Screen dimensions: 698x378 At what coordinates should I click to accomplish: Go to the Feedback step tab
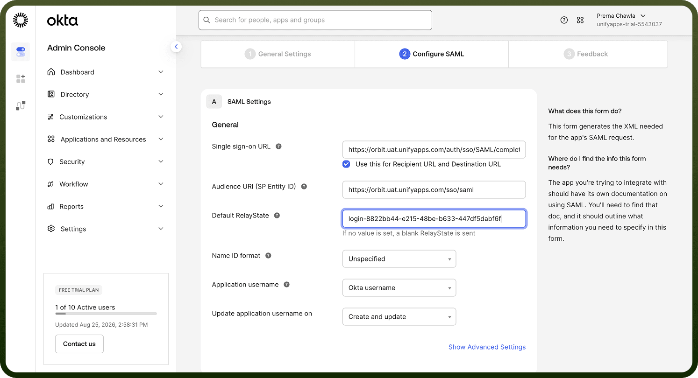click(588, 54)
